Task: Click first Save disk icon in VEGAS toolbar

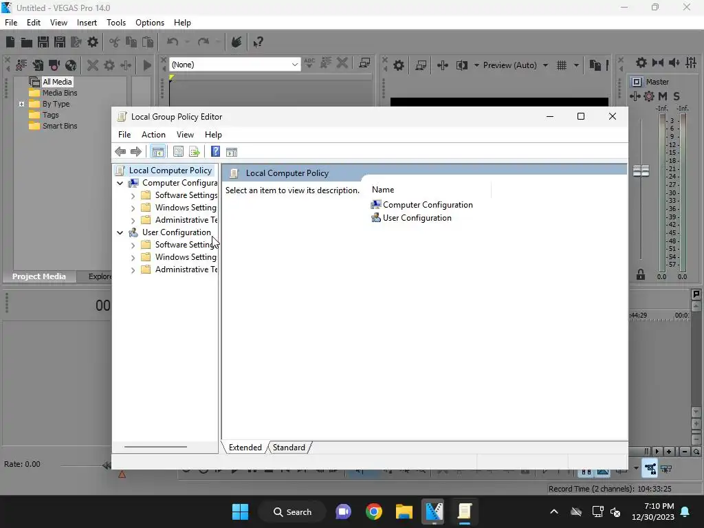Action: click(43, 42)
